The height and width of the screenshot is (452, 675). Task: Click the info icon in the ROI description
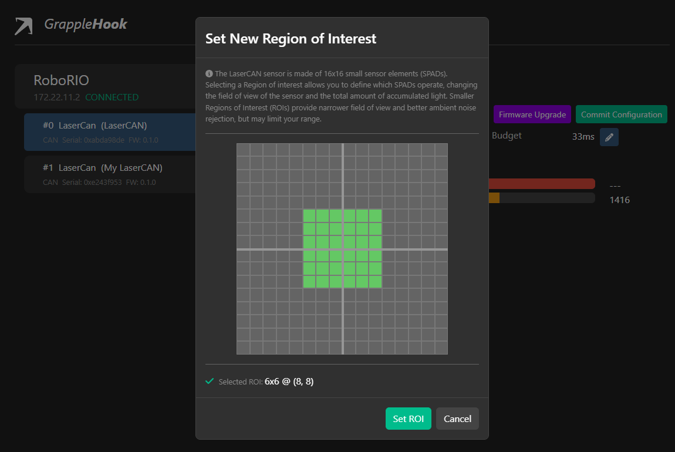point(209,74)
